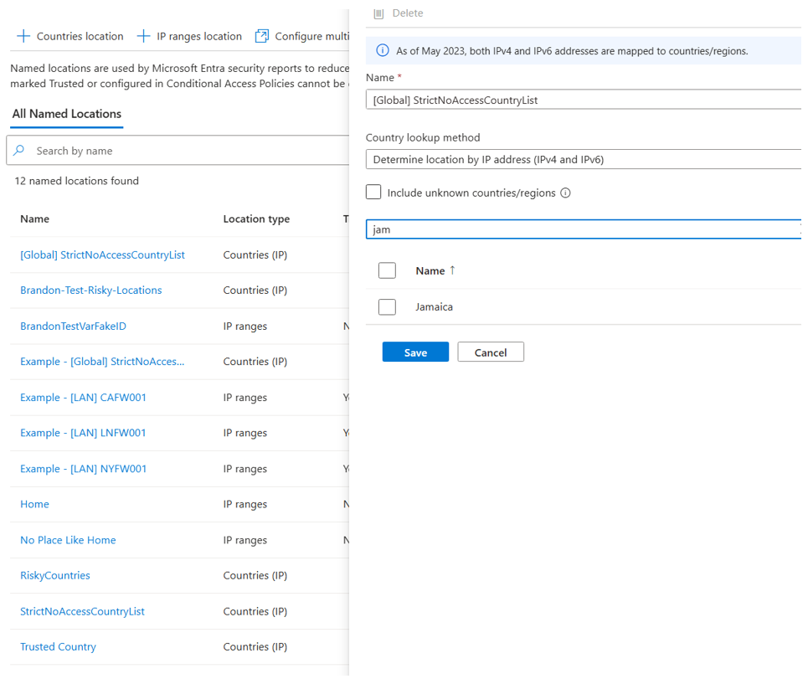Enable Include unknown countries/regions checkbox
This screenshot has height=684, width=808.
pyautogui.click(x=373, y=192)
